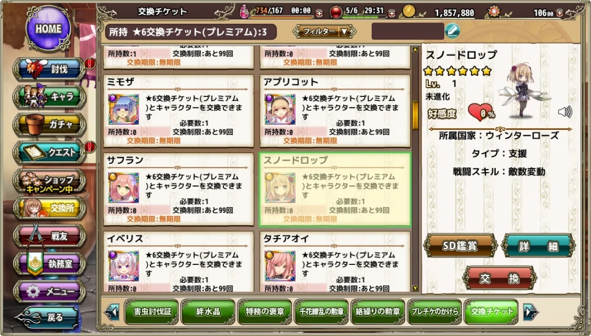This screenshot has height=336, width=591.
Task: Play Snowdrop voice with speaker icon
Action: point(564,111)
